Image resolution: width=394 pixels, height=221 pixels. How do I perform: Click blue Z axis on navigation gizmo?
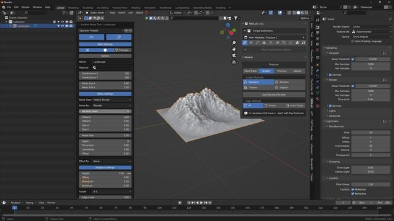coord(228,25)
